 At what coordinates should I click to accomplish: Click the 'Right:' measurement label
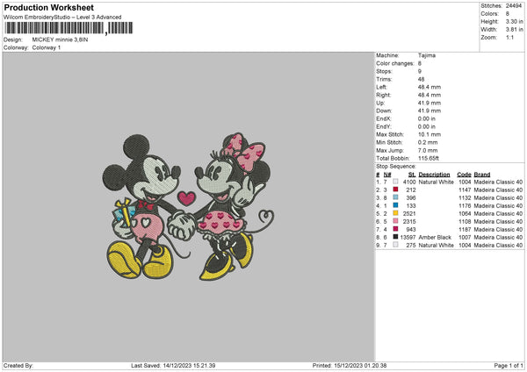383,95
